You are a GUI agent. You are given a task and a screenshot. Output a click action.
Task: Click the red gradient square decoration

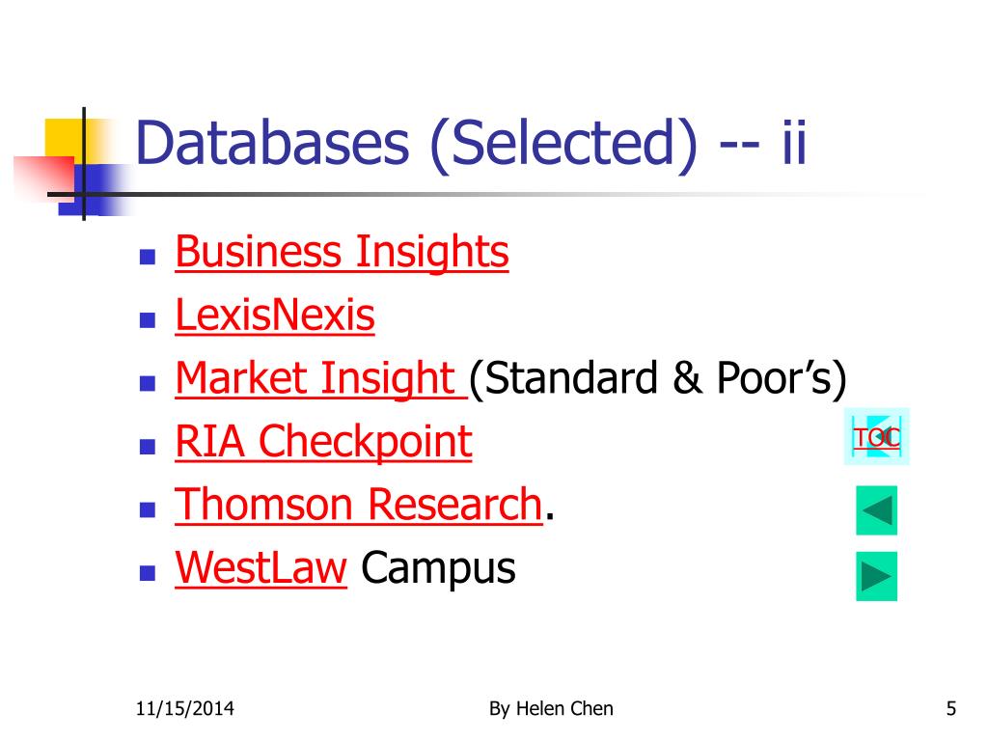[x=44, y=177]
